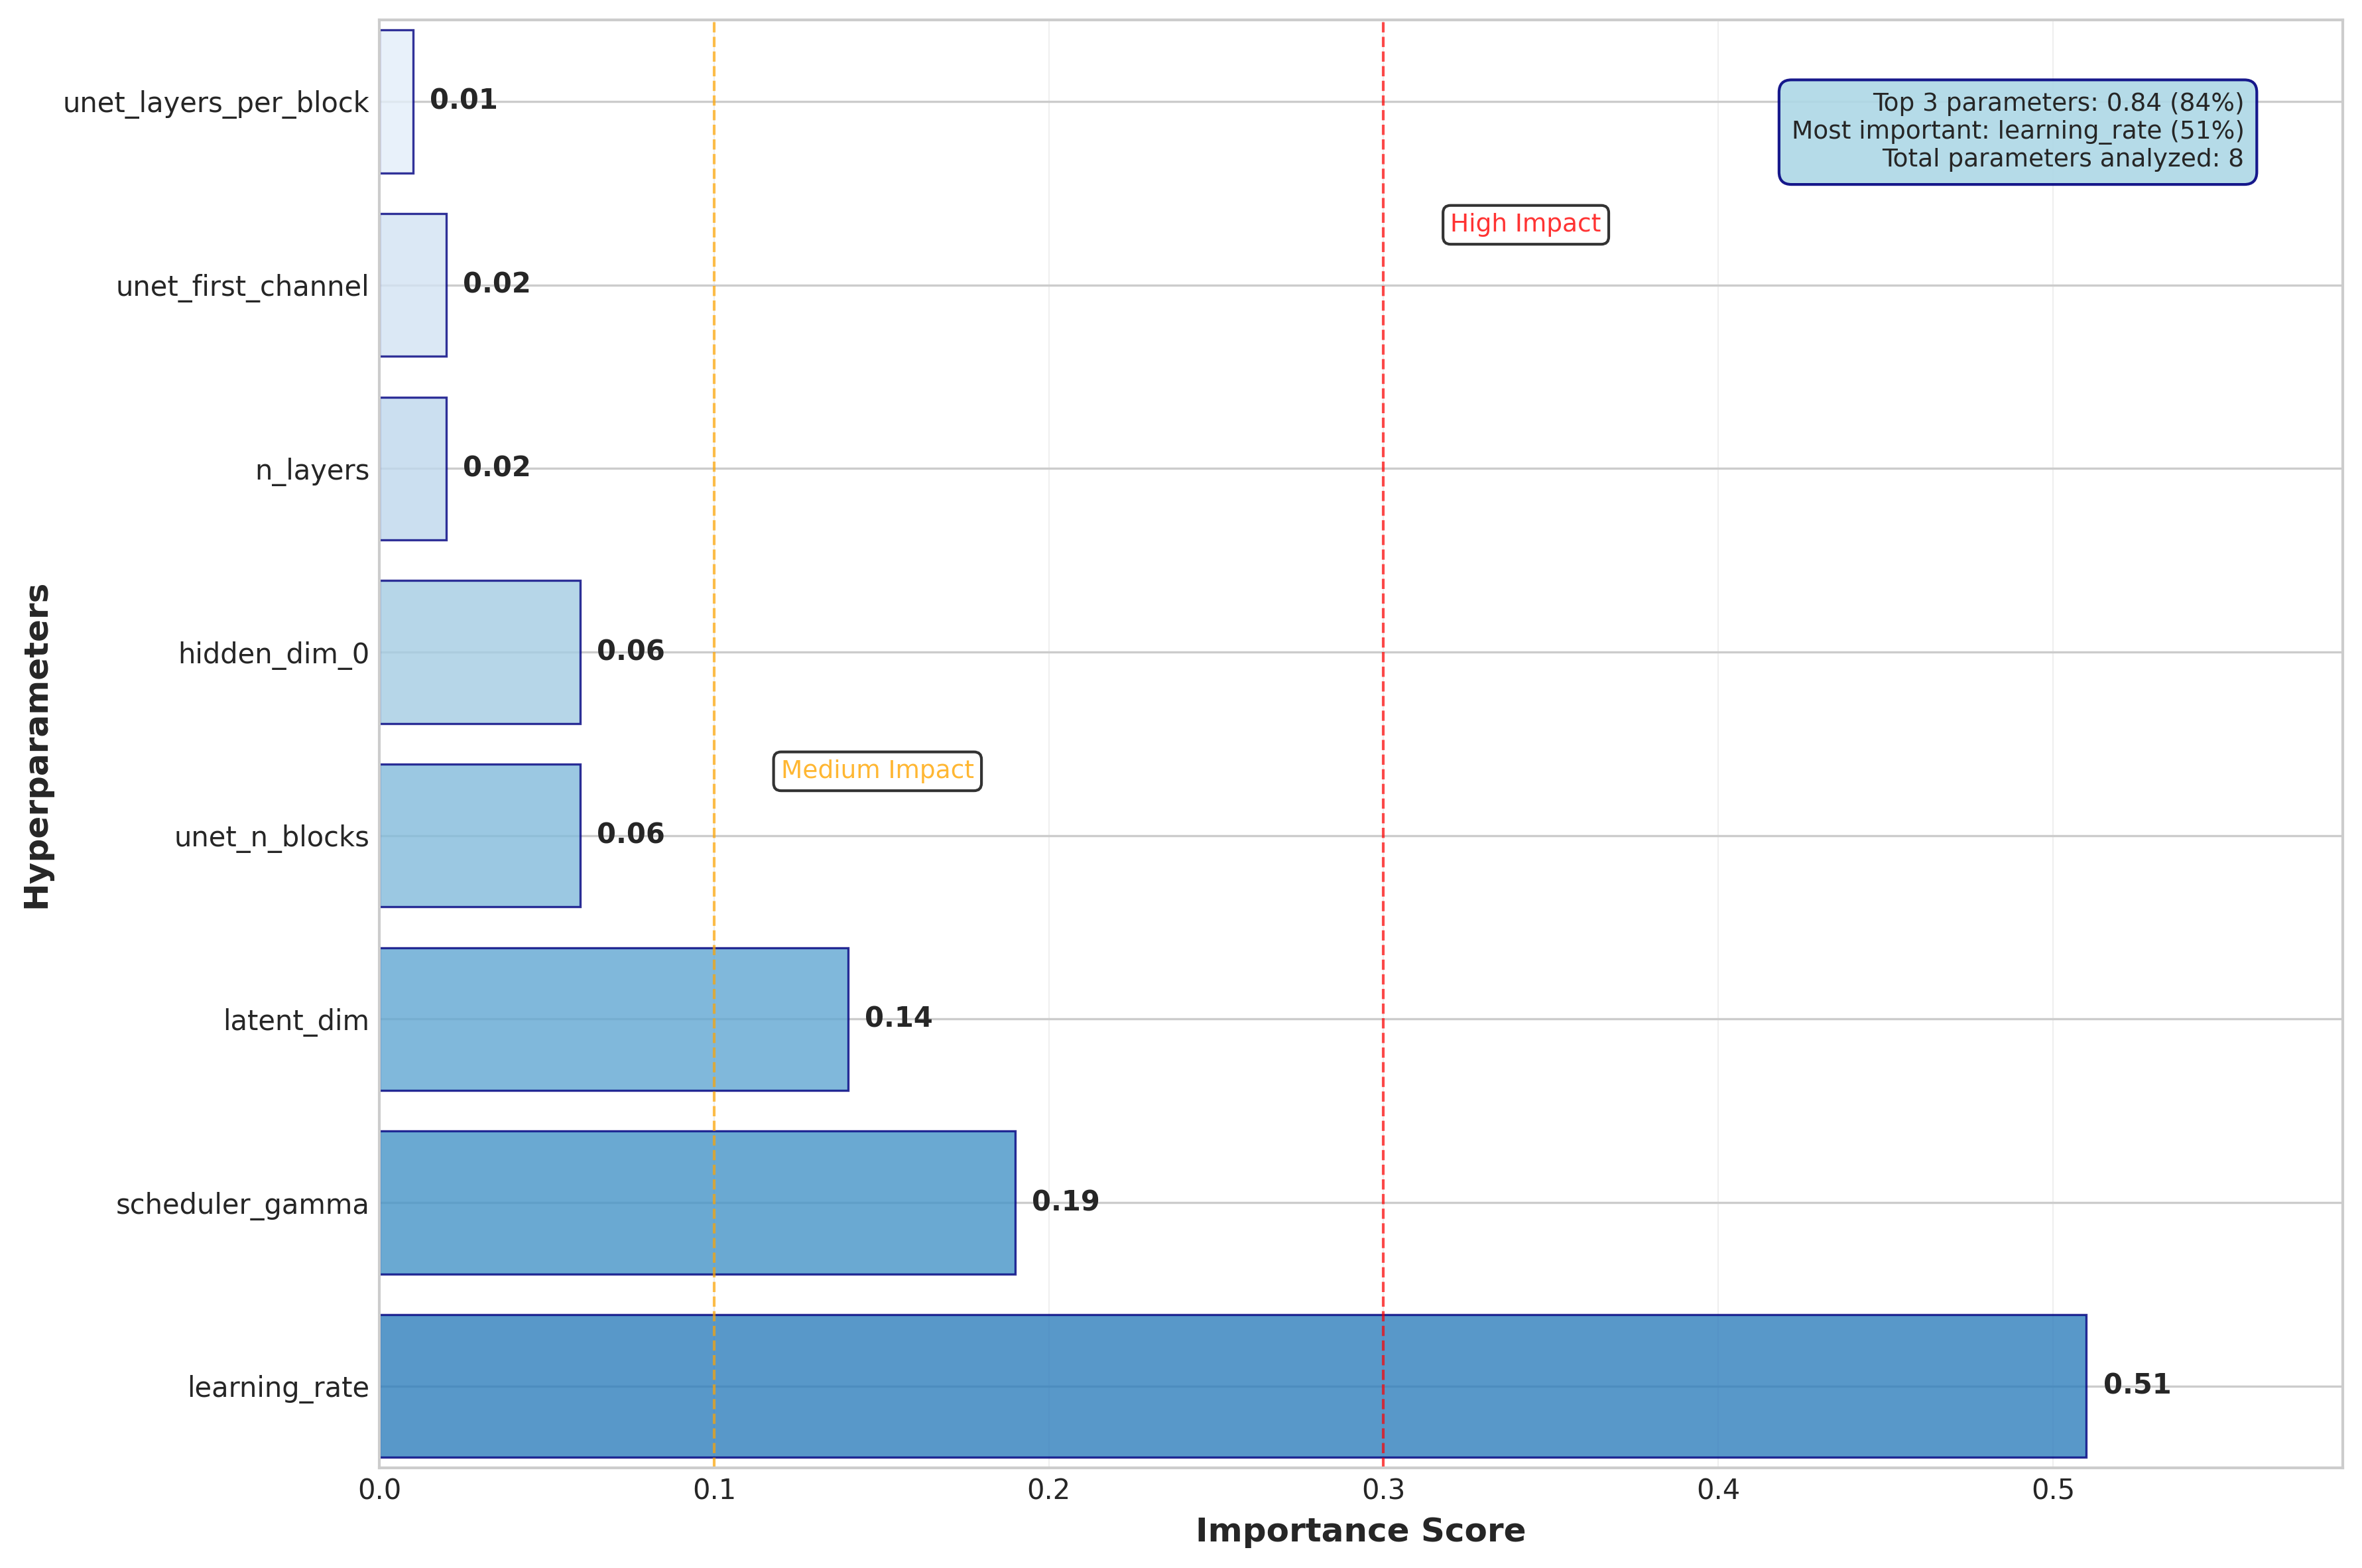Click the n_layers bar
The height and width of the screenshot is (1568, 2362).
[413, 469]
